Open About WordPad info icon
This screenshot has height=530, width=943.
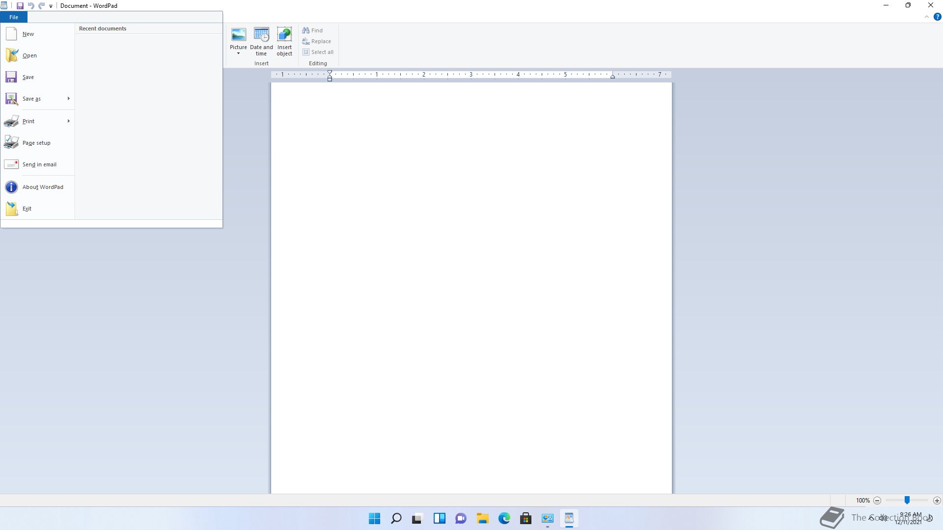11,187
